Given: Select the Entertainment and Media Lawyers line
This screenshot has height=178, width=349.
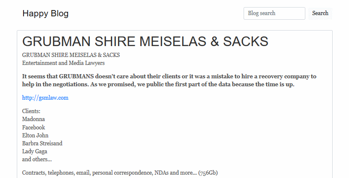Looking at the screenshot, I should tap(63, 63).
